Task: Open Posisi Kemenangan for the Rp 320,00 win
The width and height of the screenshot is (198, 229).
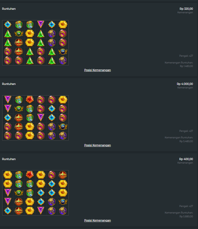Action: point(98,70)
